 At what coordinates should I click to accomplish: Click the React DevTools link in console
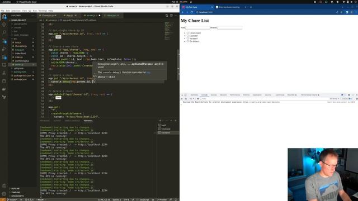click(x=261, y=102)
